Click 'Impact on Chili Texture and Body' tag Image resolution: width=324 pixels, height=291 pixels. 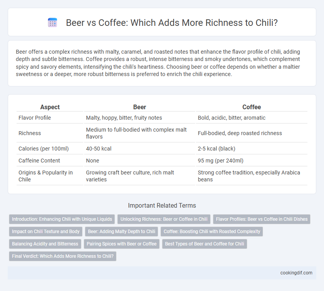pos(46,232)
